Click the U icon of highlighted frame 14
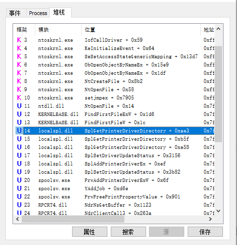Viewport: 237px width, 245px height. (19, 131)
